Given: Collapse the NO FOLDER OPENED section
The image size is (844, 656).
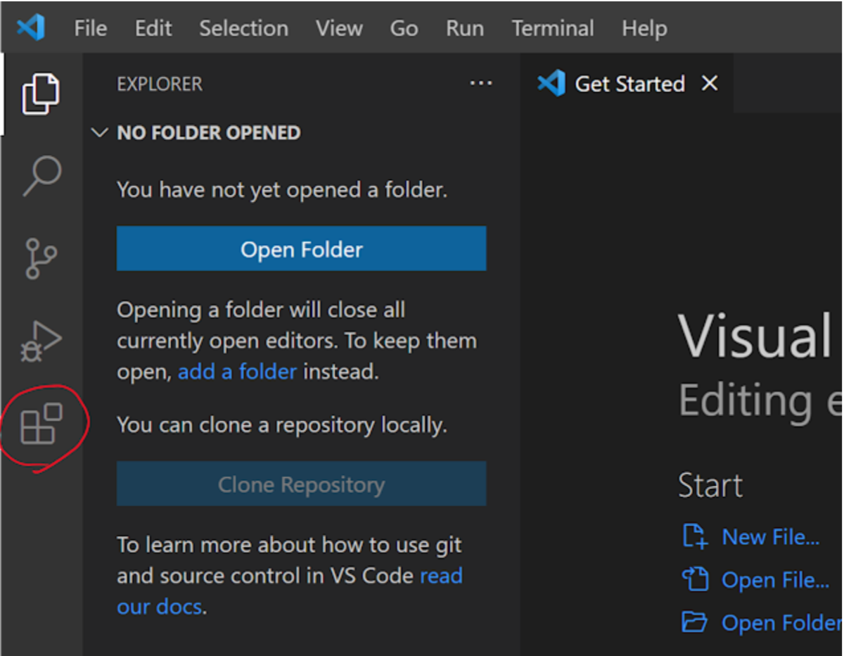Looking at the screenshot, I should coord(101,132).
